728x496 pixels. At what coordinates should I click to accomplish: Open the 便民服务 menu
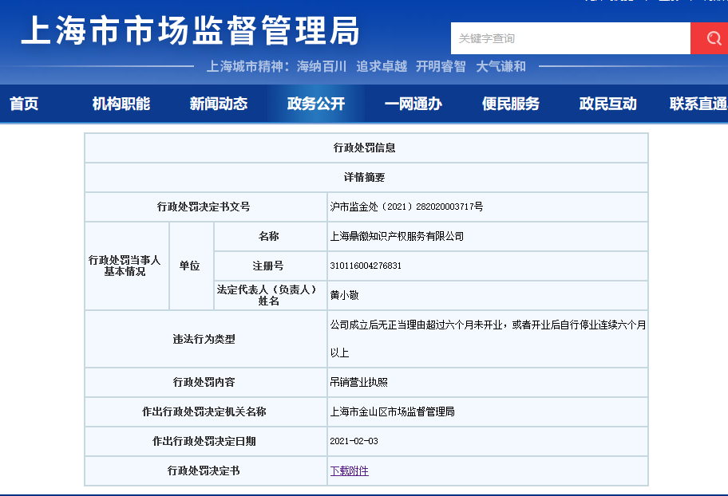pyautogui.click(x=511, y=104)
